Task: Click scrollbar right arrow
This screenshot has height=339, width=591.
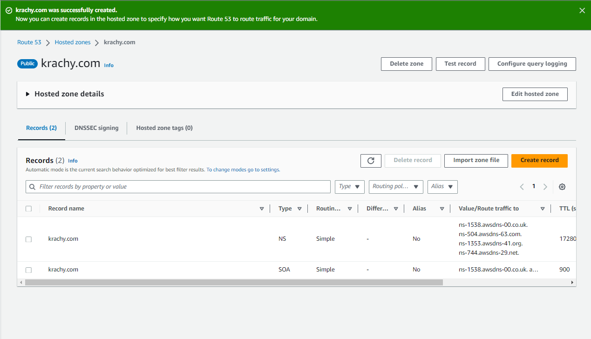Action: click(572, 283)
